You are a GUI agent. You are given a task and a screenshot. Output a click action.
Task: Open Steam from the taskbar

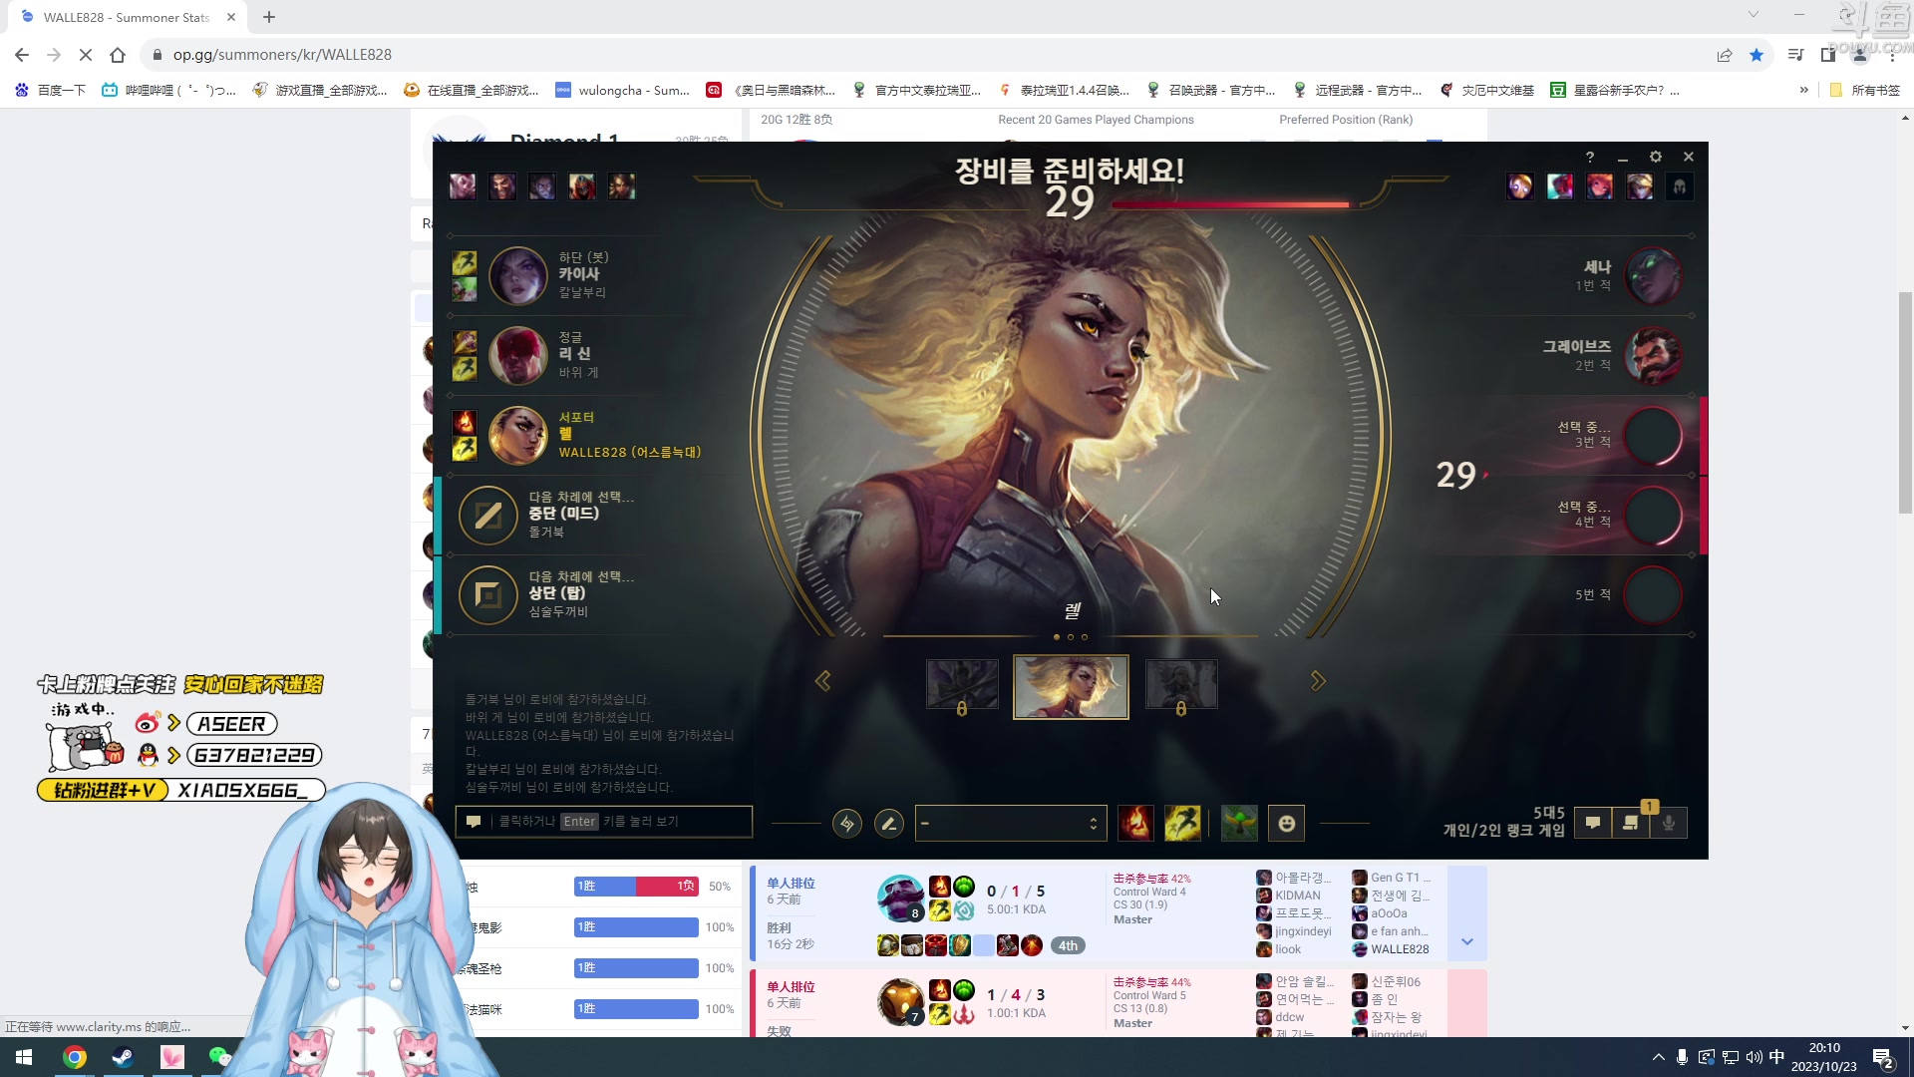124,1057
